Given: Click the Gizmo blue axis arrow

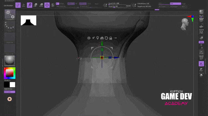Looking at the screenshot, I should [116, 58].
